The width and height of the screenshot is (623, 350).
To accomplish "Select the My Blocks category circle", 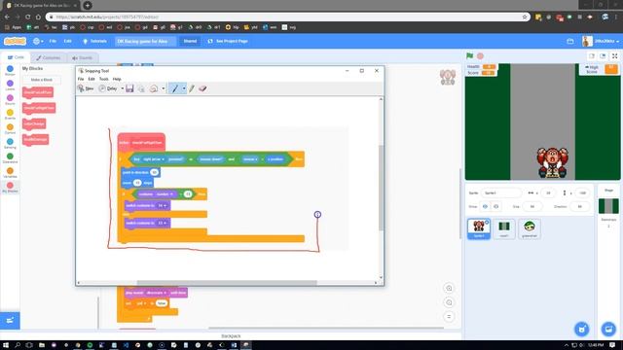I will coord(10,186).
